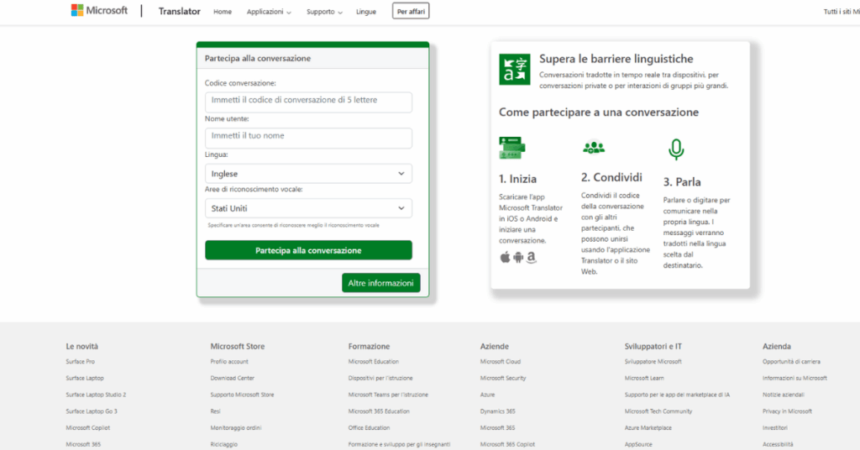Click the green Translator language icon

click(514, 69)
